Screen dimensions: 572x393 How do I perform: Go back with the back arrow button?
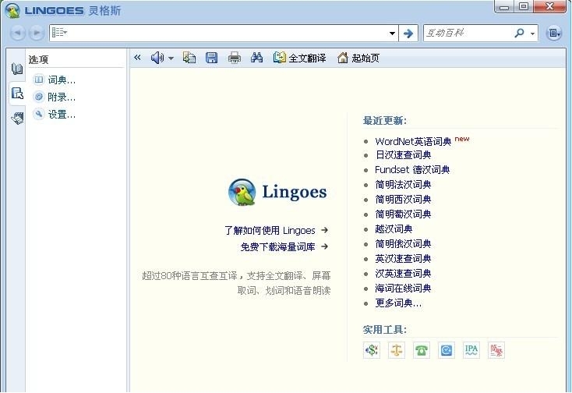[x=17, y=34]
